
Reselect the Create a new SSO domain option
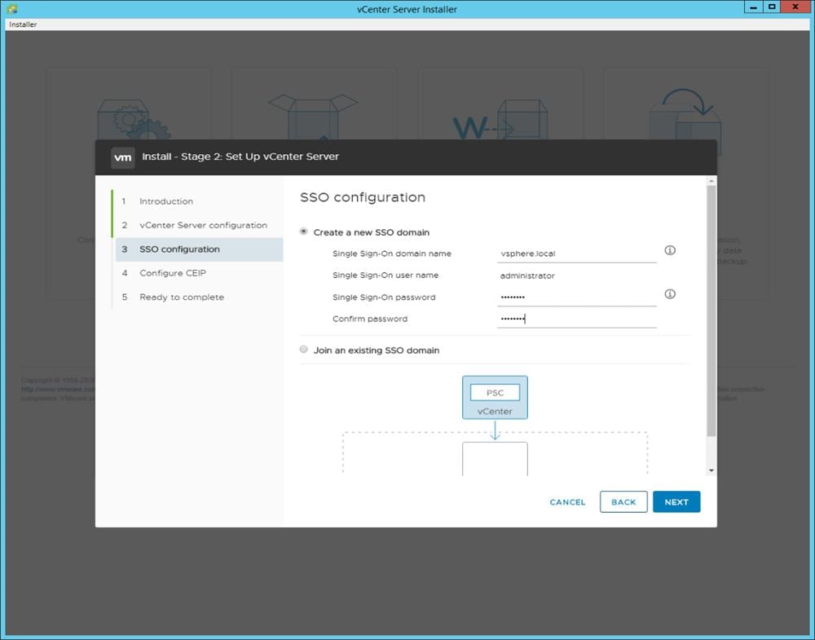click(x=303, y=232)
